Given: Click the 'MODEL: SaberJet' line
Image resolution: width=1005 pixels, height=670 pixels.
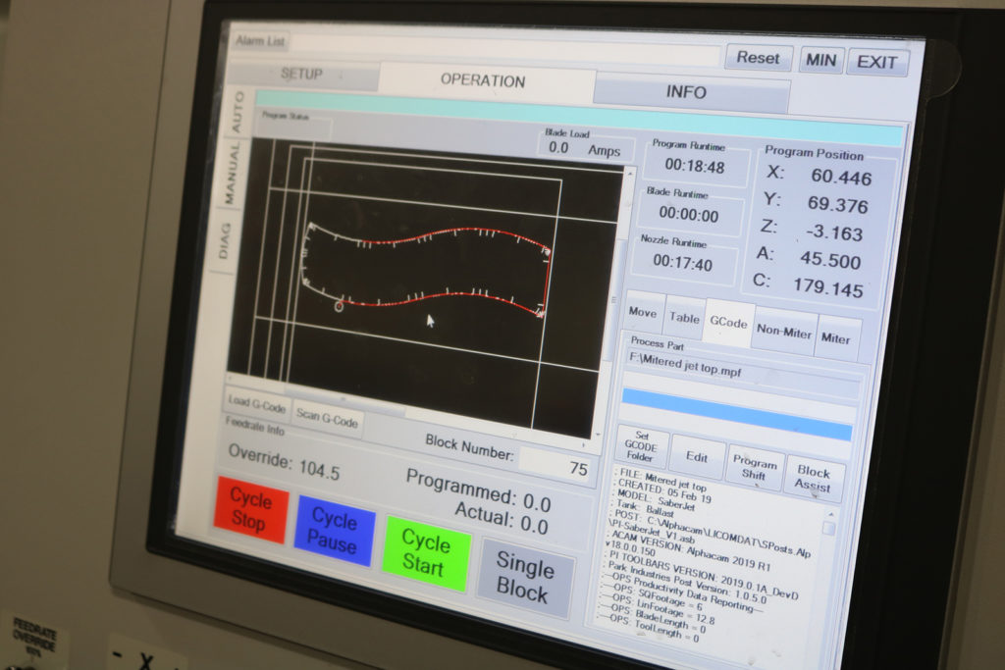Looking at the screenshot, I should (x=656, y=501).
